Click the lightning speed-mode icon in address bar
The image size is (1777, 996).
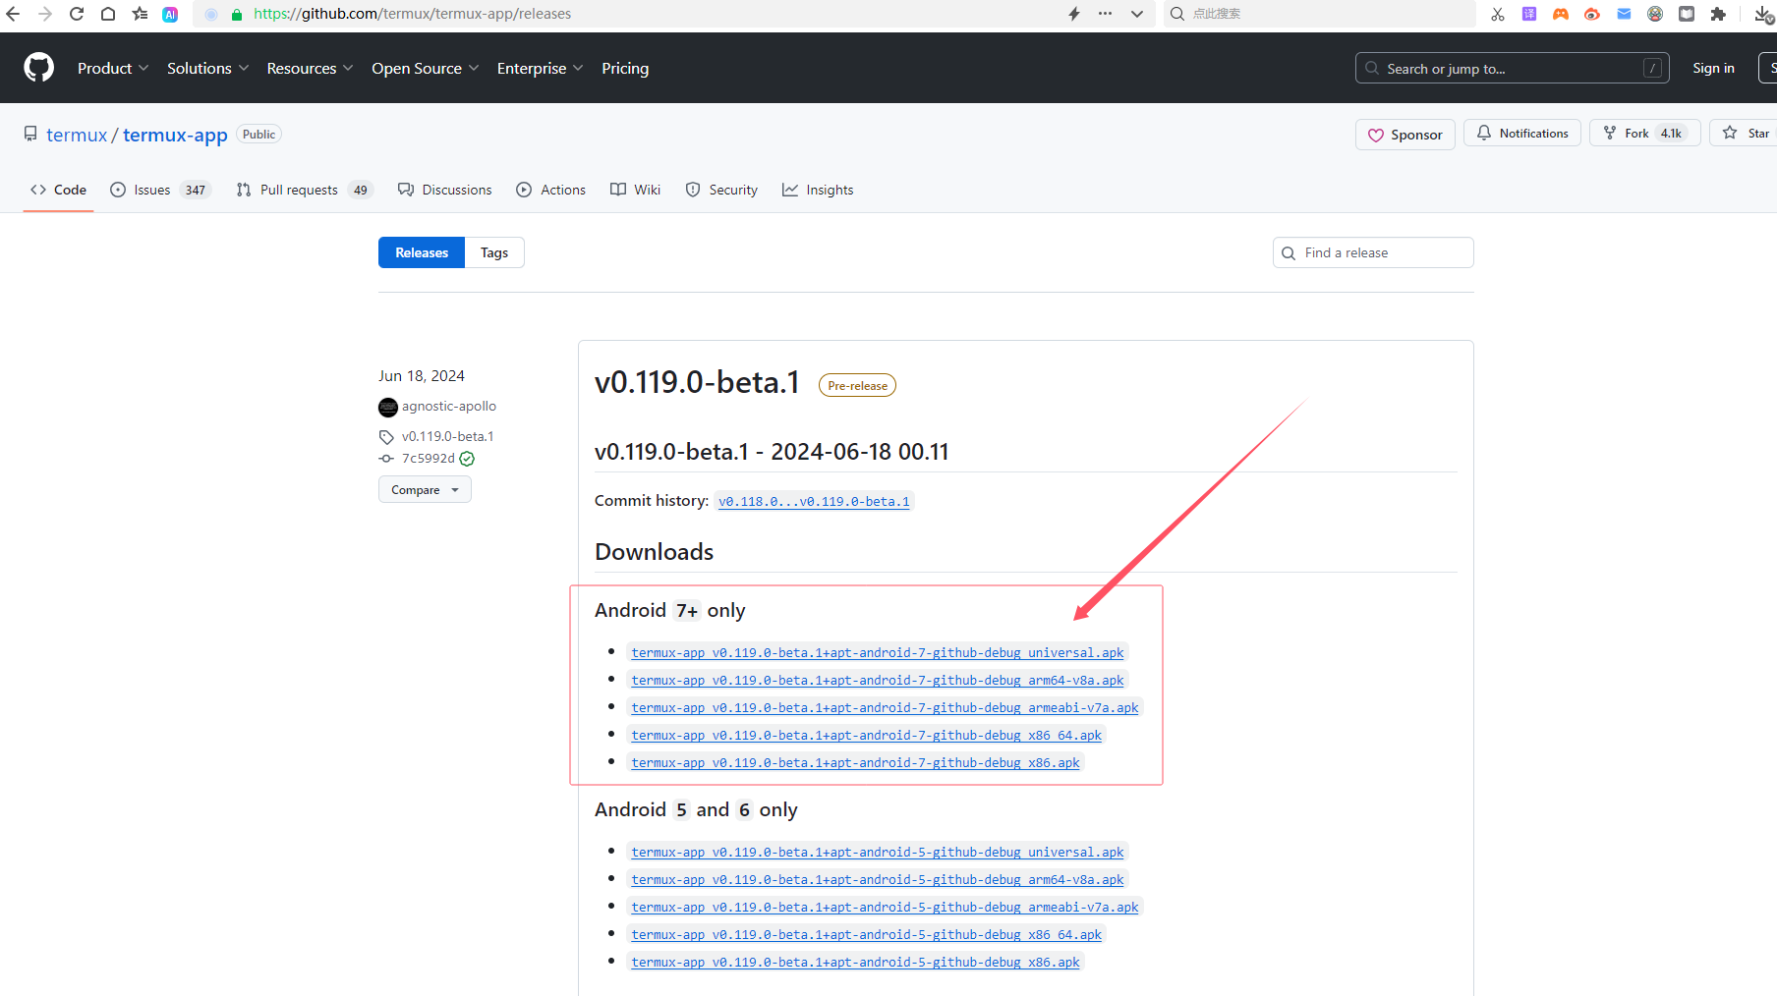pyautogui.click(x=1074, y=14)
